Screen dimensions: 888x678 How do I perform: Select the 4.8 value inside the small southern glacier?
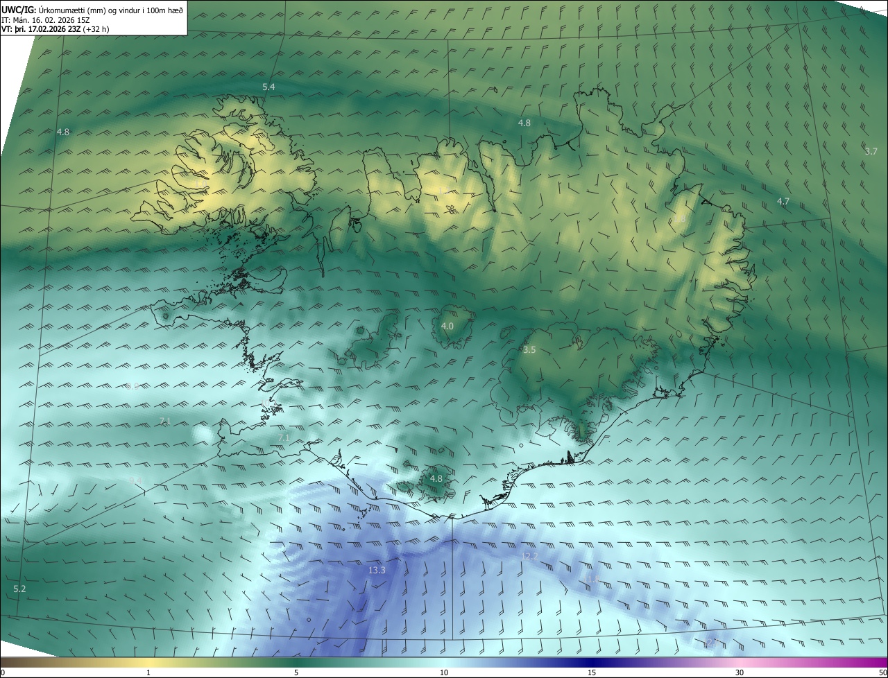click(x=436, y=478)
